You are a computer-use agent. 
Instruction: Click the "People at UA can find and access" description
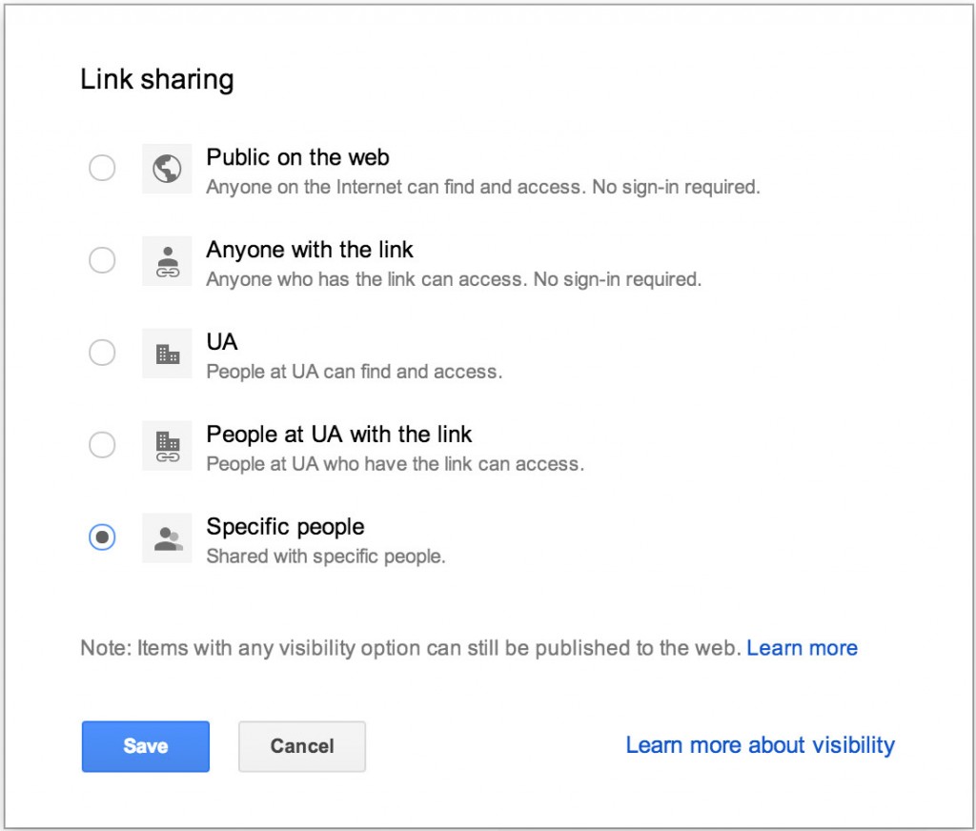pyautogui.click(x=354, y=372)
